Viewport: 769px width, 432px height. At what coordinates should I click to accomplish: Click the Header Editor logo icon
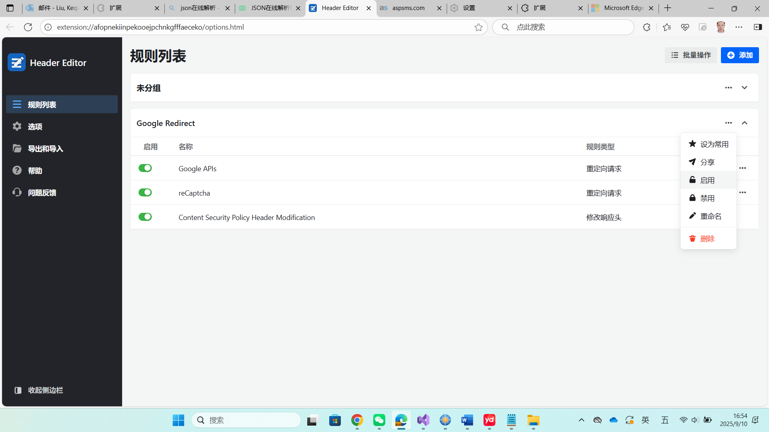pyautogui.click(x=16, y=62)
